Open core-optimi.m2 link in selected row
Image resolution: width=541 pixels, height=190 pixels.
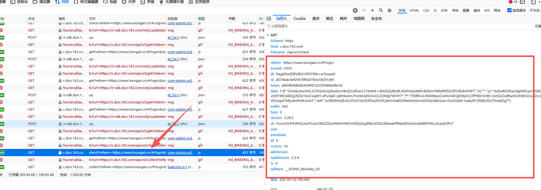(x=181, y=153)
